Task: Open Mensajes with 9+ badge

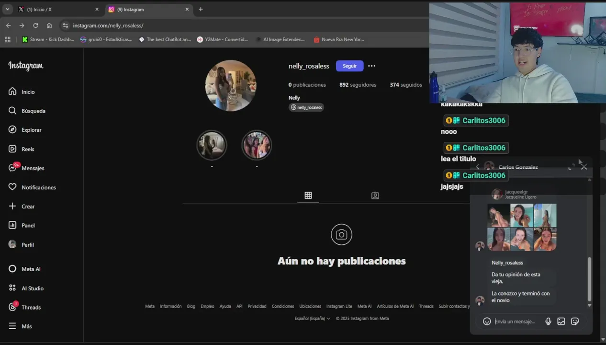Action: coord(26,168)
